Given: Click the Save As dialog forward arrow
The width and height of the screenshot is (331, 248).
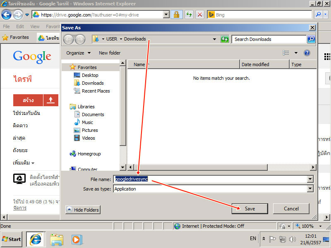Looking at the screenshot, I should pos(80,39).
